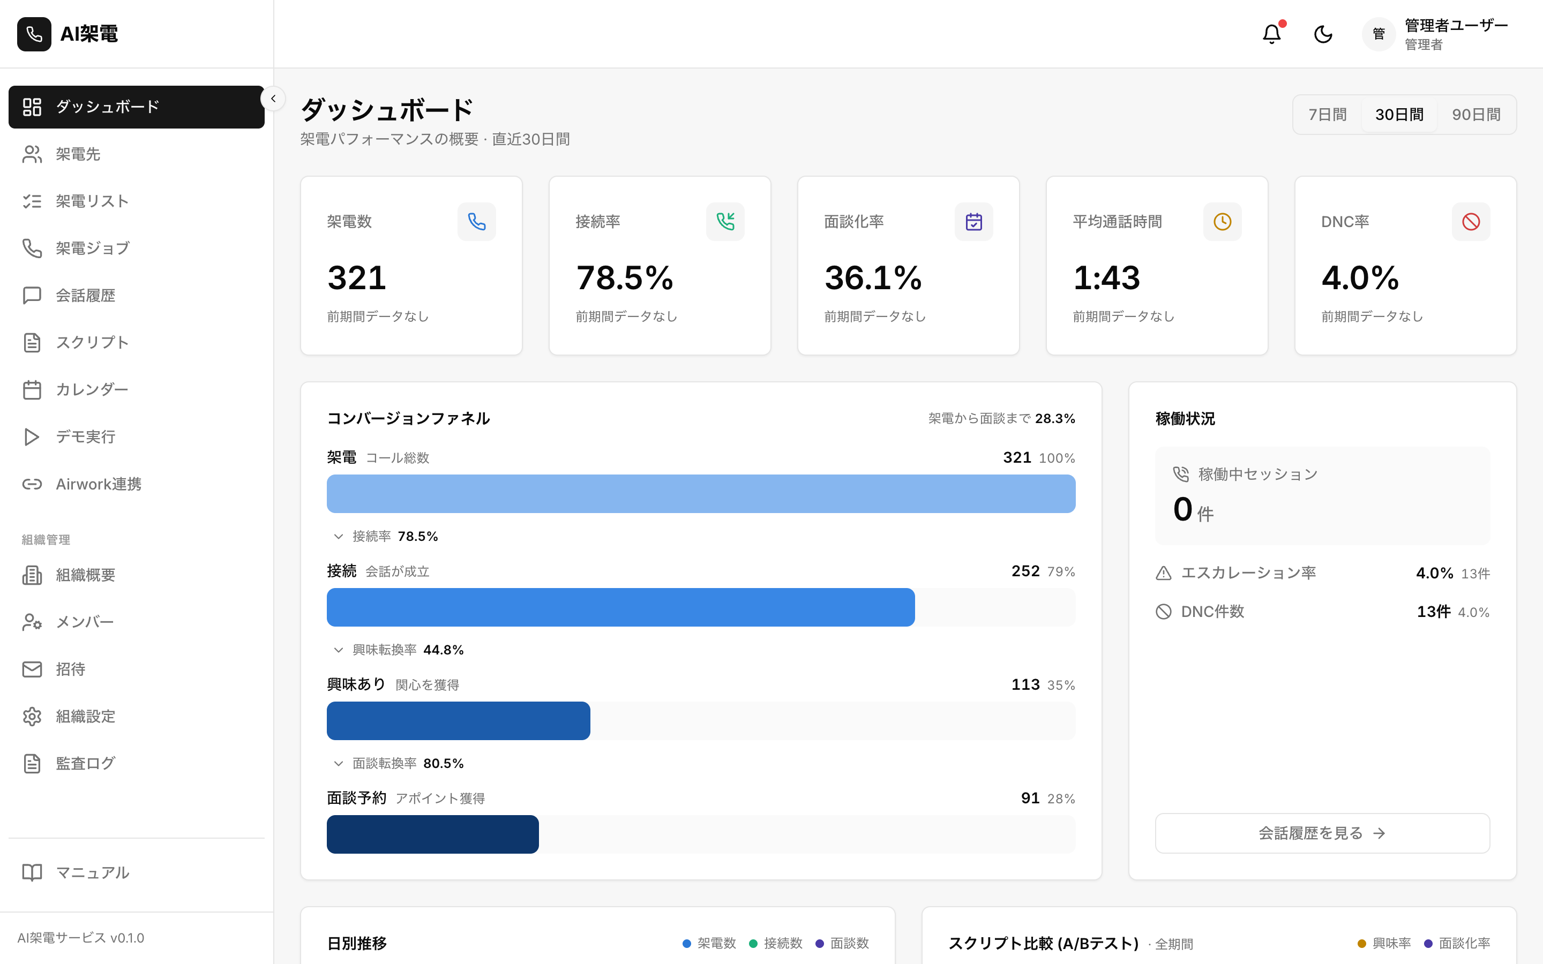Click the 面談予約 funnel bar
This screenshot has height=964, width=1543.
(x=433, y=834)
